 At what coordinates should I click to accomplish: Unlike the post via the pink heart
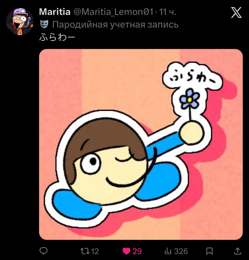pos(126,251)
